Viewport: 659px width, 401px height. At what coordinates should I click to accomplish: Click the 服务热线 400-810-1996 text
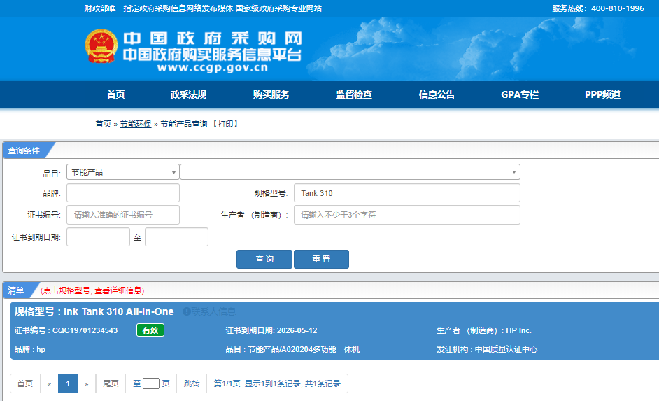click(x=598, y=8)
